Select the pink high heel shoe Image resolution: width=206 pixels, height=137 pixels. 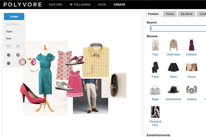33,93
